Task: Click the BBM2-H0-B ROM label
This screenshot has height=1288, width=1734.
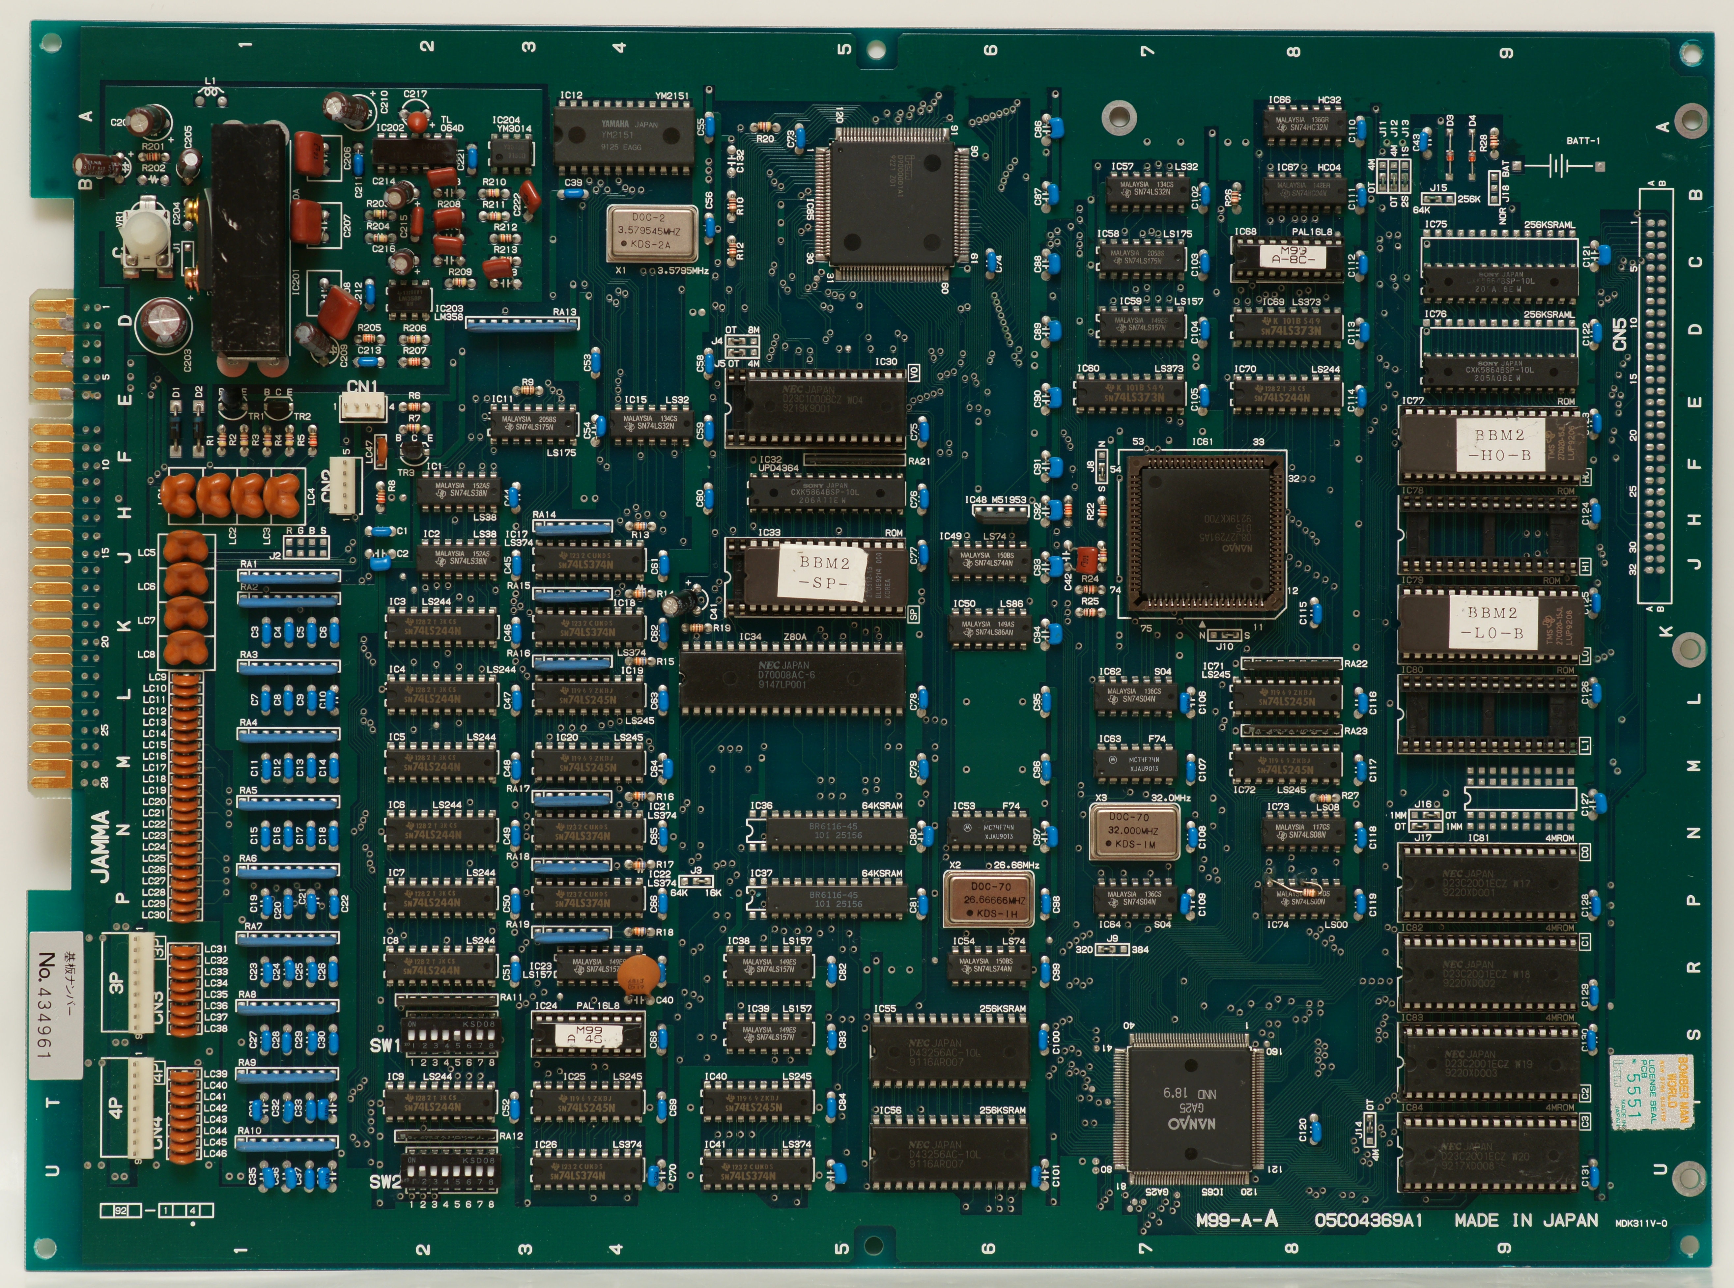Action: pyautogui.click(x=1500, y=444)
